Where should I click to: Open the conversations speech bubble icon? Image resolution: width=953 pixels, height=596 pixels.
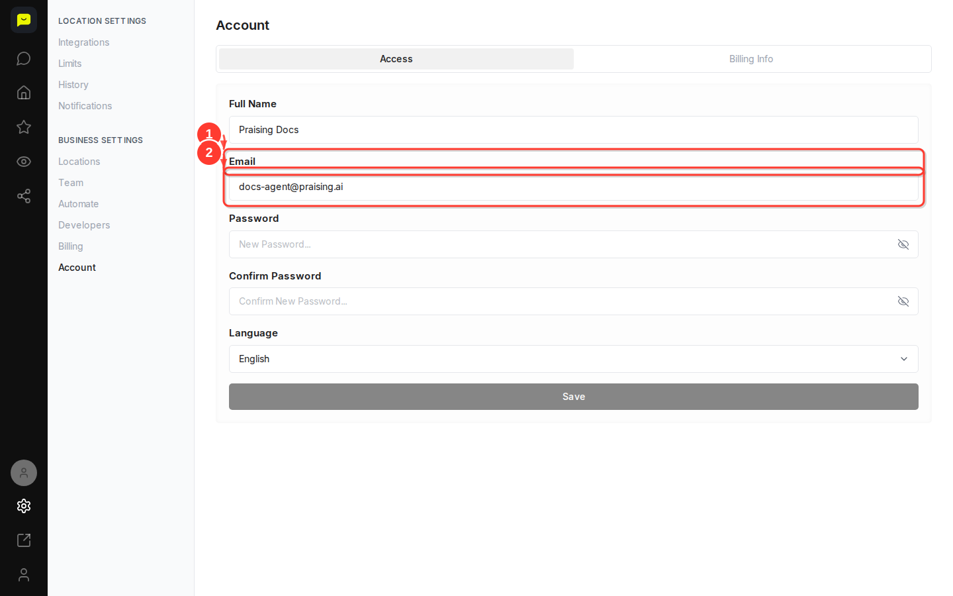pyautogui.click(x=24, y=58)
